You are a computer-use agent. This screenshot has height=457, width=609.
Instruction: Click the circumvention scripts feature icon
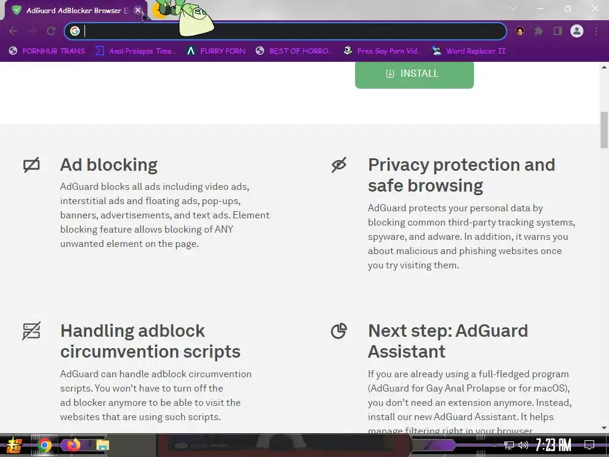click(x=32, y=331)
